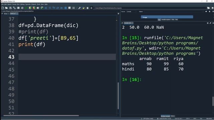
Task: Click the print(df) line 41
Action: tap(32, 44)
